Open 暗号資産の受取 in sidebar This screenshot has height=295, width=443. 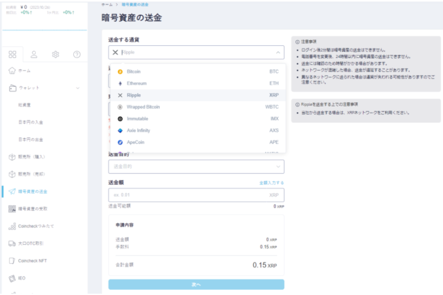coord(33,209)
